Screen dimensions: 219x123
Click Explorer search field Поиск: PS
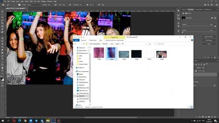point(172,44)
